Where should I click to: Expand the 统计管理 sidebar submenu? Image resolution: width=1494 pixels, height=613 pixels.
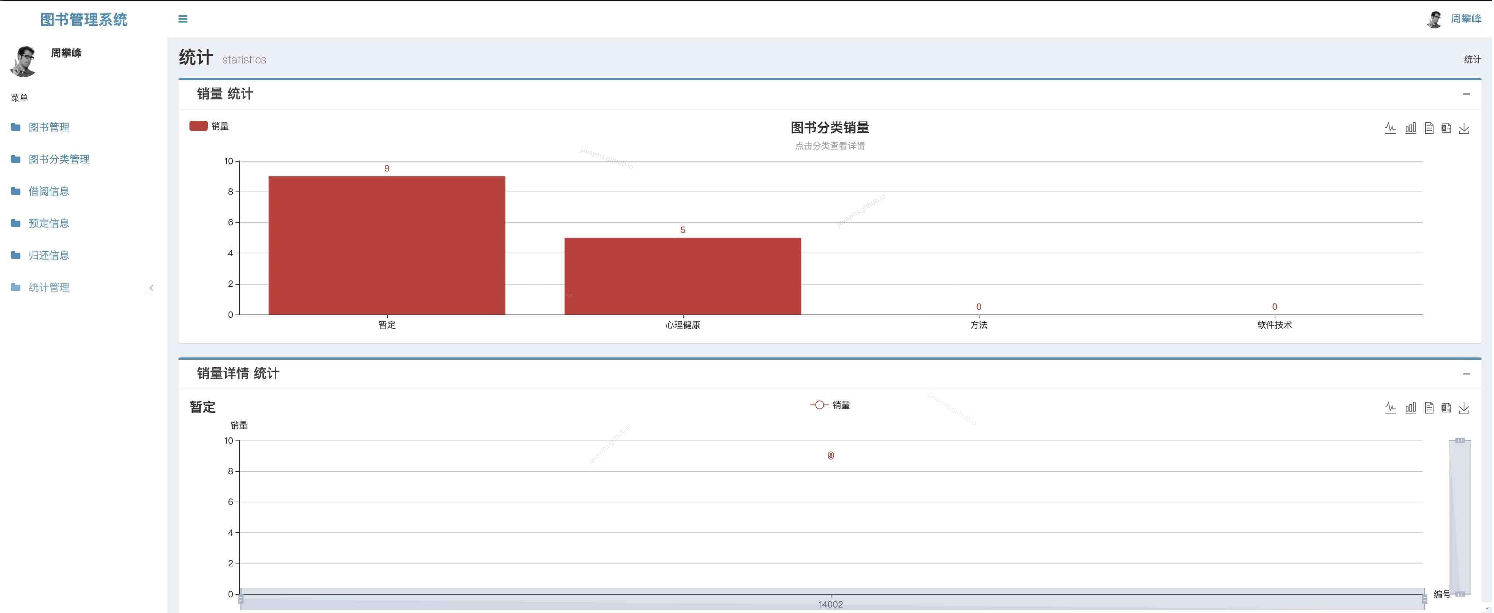[x=49, y=287]
